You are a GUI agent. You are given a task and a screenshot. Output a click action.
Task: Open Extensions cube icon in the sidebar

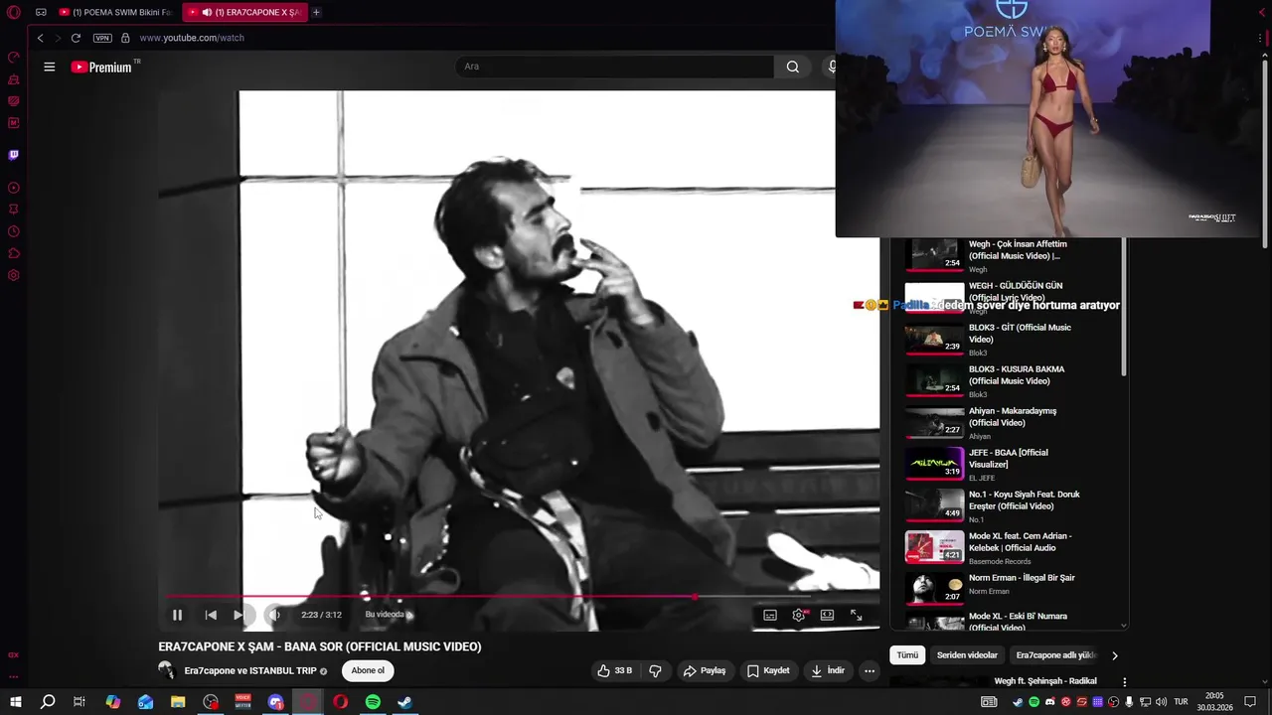point(14,253)
